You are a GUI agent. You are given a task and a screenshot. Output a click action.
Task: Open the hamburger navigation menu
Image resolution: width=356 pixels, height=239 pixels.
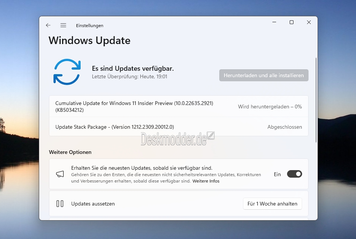click(x=63, y=25)
